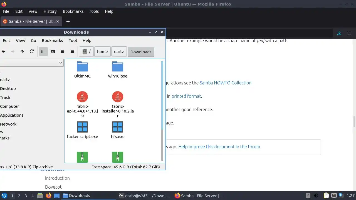Open file manager Help menu
Viewport: 356px width, 200px height.
pyautogui.click(x=87, y=41)
